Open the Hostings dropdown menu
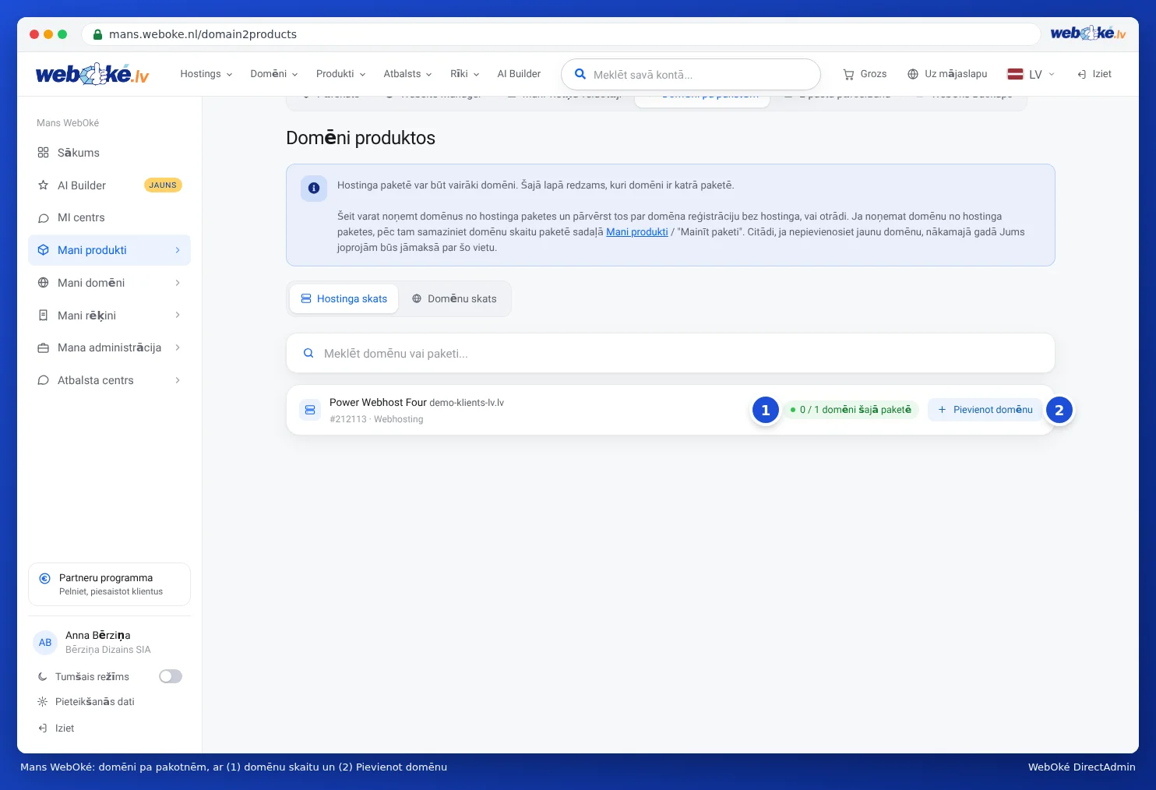 206,74
